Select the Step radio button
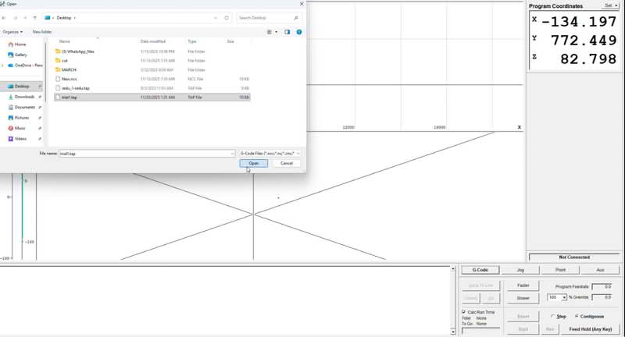 coord(553,316)
